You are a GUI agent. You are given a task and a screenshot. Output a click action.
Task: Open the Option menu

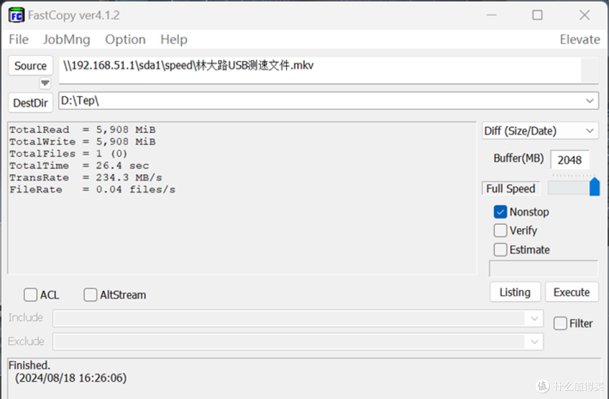click(x=125, y=39)
